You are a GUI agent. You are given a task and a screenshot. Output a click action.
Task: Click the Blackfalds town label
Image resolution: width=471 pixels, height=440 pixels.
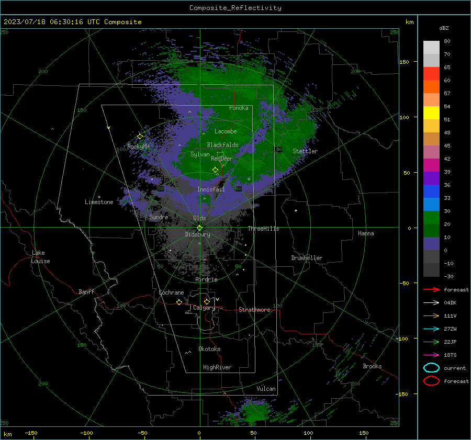(x=222, y=145)
